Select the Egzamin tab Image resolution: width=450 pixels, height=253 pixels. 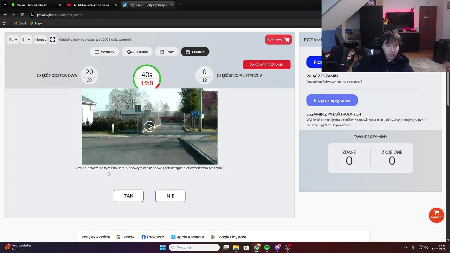point(195,52)
